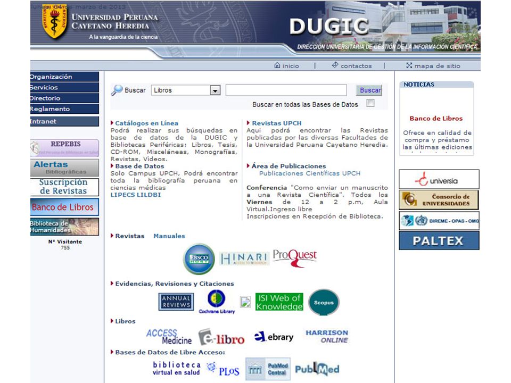Click 'Bases de Datos de Libre Acceso' heading
The width and height of the screenshot is (511, 383).
[170, 352]
